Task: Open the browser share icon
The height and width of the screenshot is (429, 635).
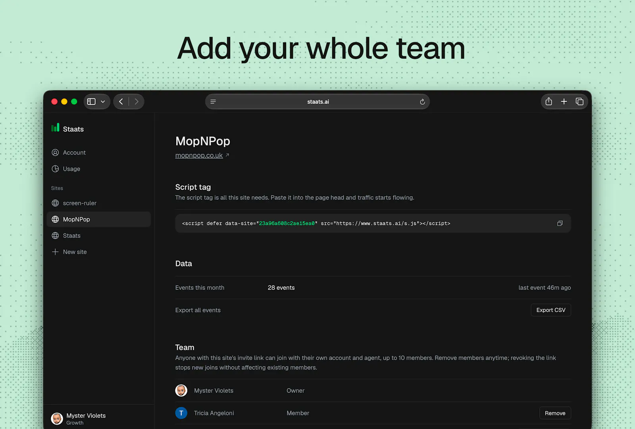Action: pyautogui.click(x=549, y=102)
